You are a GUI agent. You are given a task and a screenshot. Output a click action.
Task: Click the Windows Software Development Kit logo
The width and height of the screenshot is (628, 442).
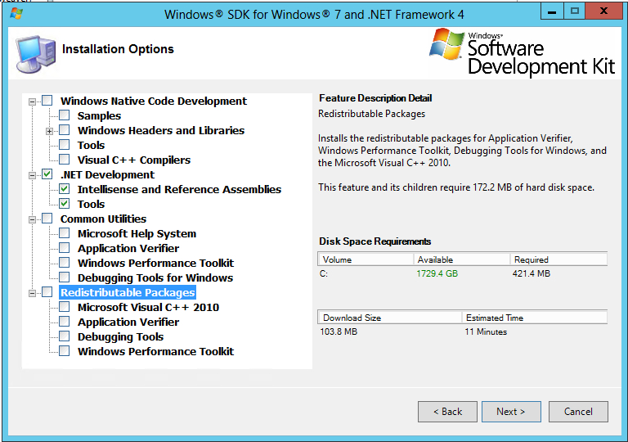pos(522,53)
